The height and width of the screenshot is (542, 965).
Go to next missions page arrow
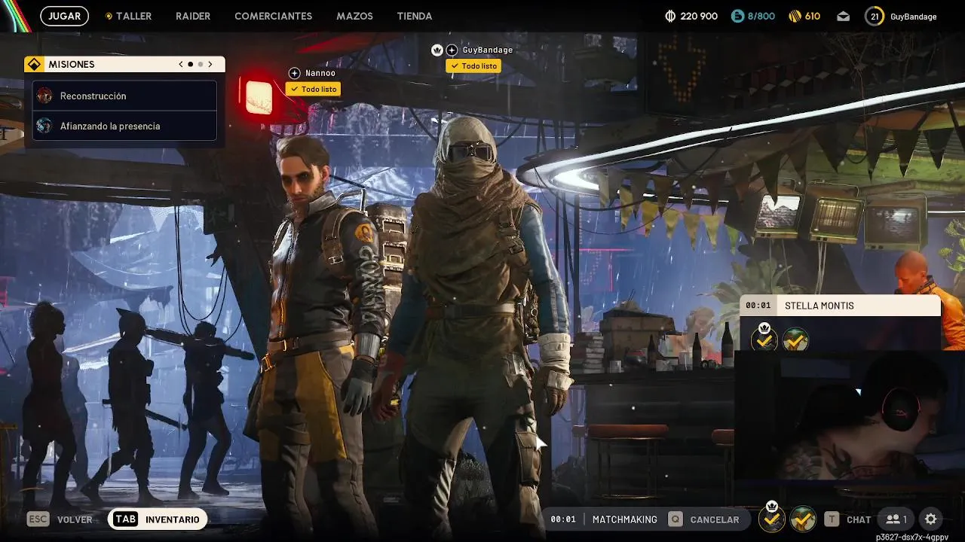click(210, 65)
